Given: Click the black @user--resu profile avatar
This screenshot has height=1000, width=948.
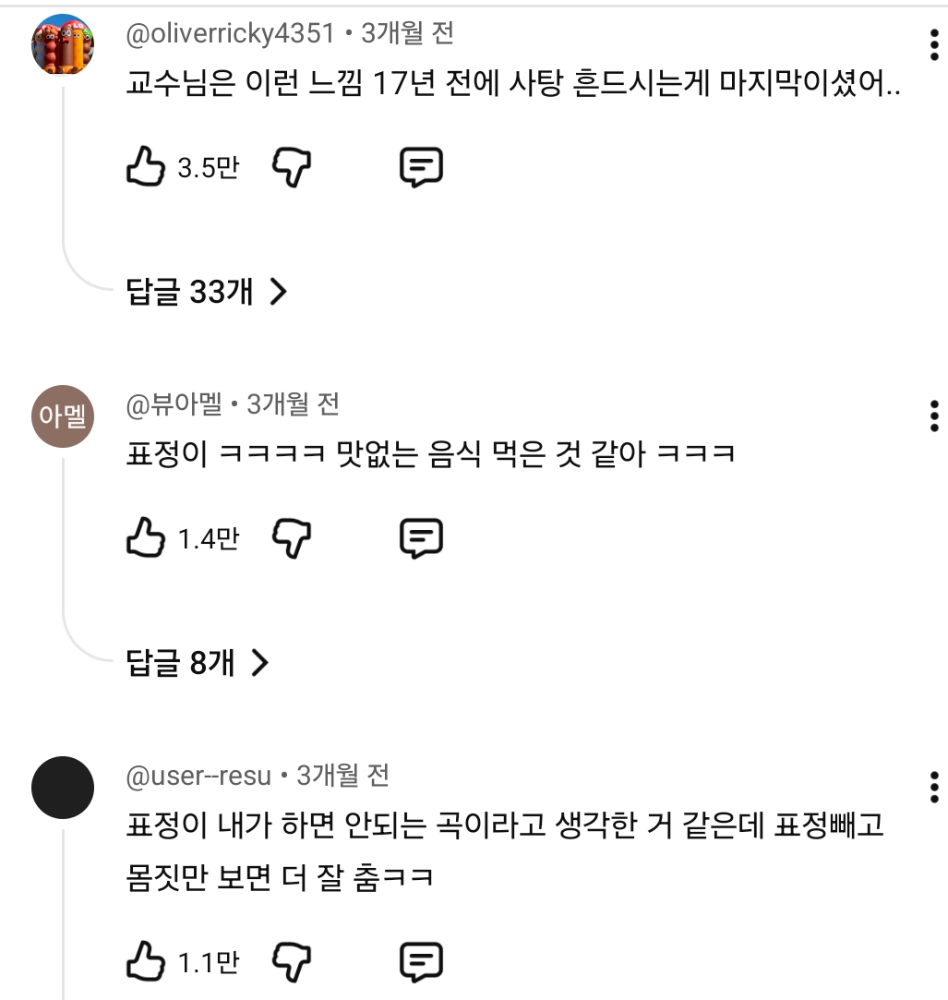Looking at the screenshot, I should (x=63, y=787).
